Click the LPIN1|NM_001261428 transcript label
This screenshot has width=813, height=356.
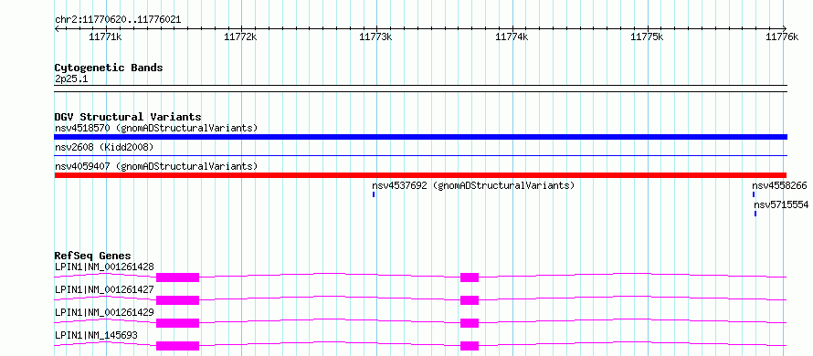tap(104, 267)
